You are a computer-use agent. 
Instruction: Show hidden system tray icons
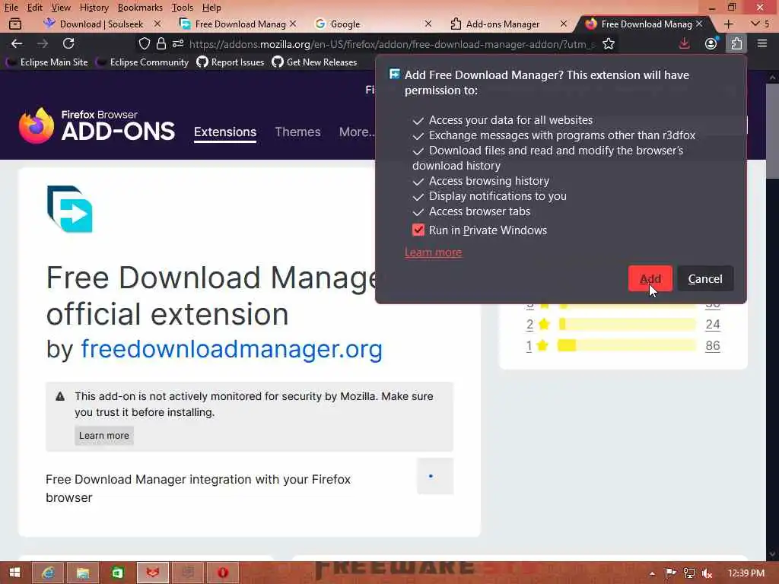point(652,573)
